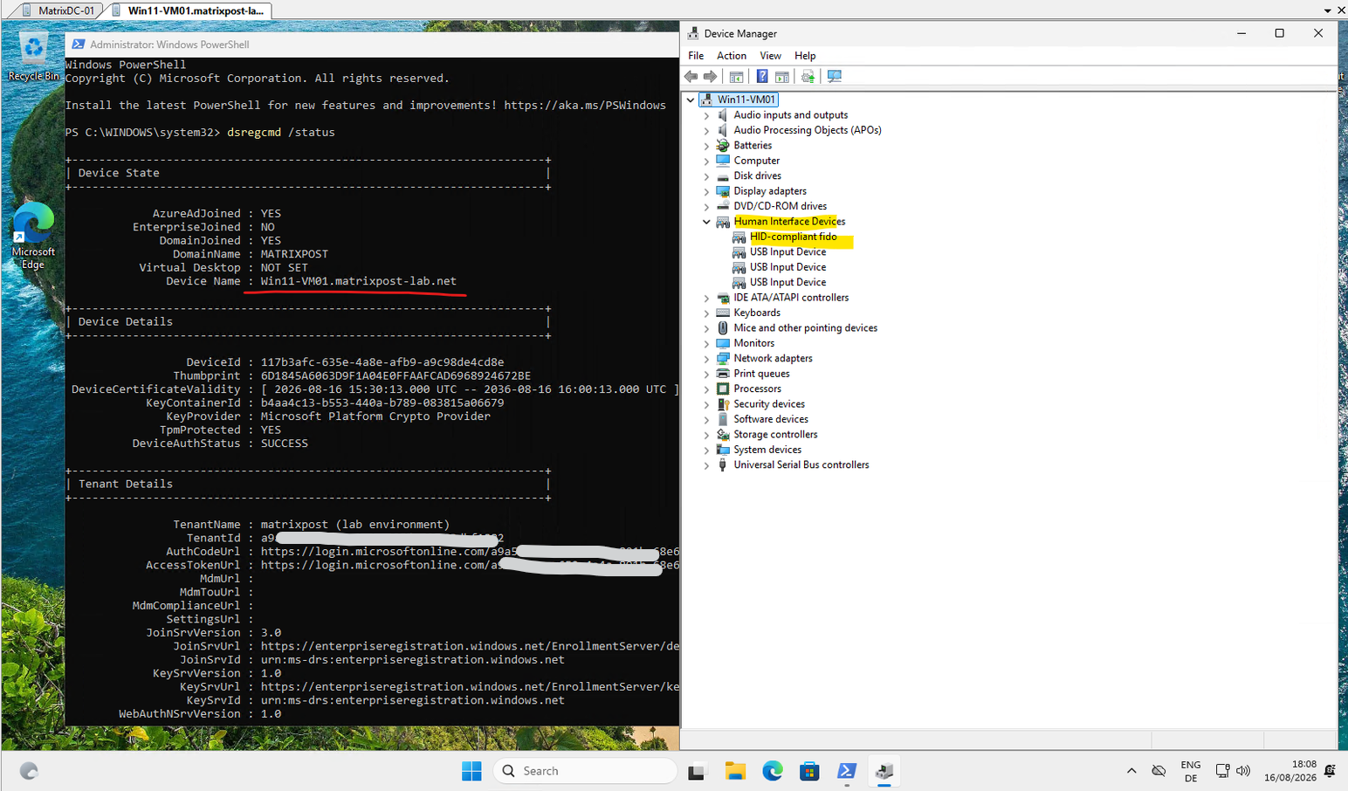Image resolution: width=1348 pixels, height=791 pixels.
Task: Click the OneDrive not-signed-in tray icon
Action: click(1159, 771)
